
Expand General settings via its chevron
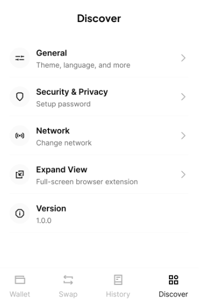pyautogui.click(x=183, y=58)
